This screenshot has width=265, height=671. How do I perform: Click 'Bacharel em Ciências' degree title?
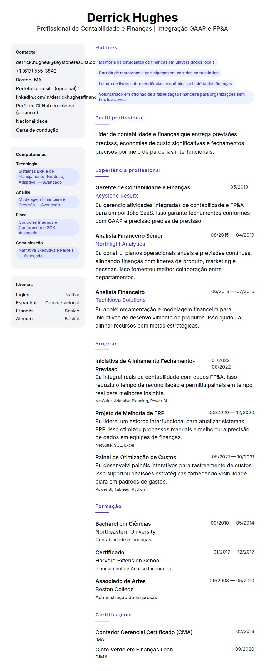coord(123,524)
